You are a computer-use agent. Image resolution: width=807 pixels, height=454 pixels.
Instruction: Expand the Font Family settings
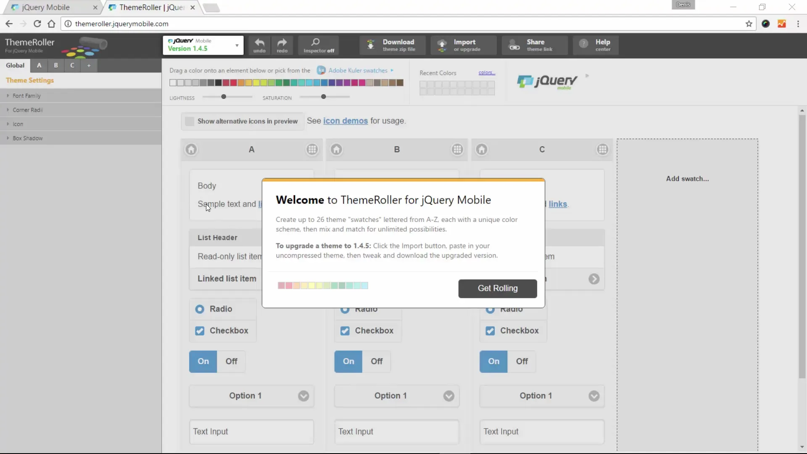coord(81,96)
